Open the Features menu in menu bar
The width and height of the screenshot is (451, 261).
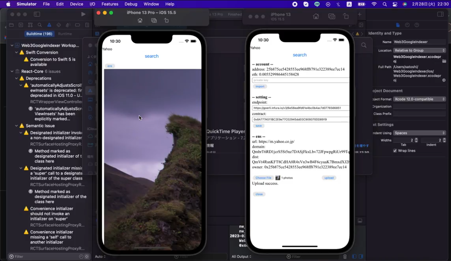(110, 4)
